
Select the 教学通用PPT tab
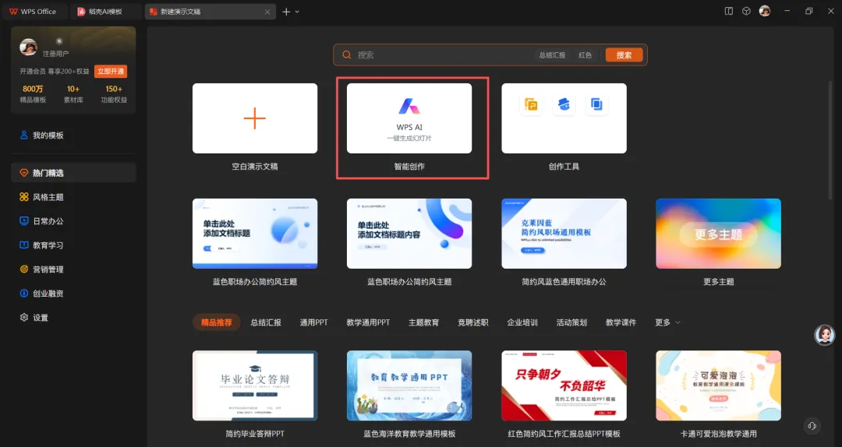point(368,322)
